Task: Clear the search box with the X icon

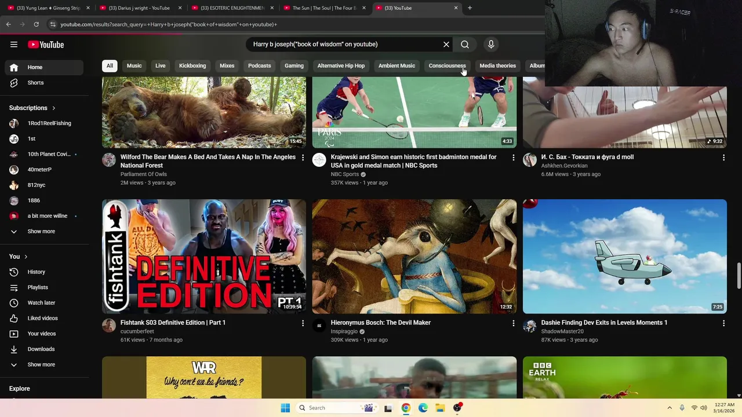Action: [446, 44]
